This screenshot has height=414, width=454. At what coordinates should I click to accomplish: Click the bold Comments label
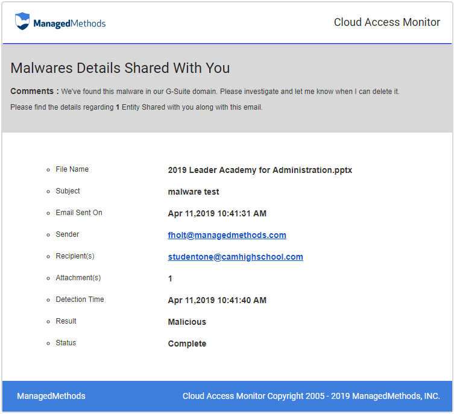coord(34,92)
